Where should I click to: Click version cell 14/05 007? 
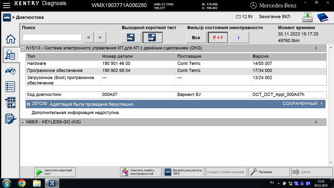click(x=262, y=64)
